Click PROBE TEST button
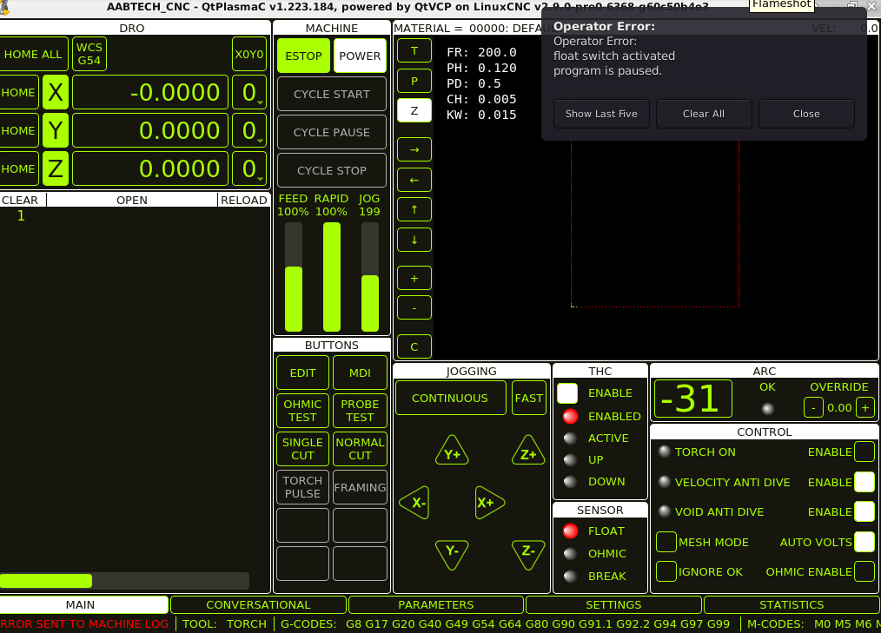881x633 pixels. coord(361,411)
